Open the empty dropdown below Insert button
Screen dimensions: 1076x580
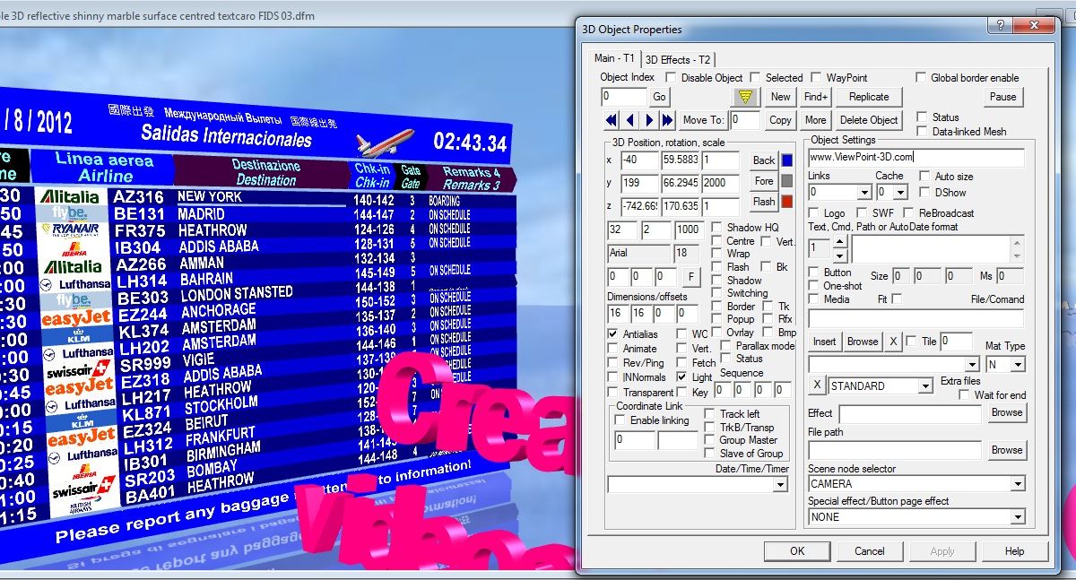[x=972, y=365]
